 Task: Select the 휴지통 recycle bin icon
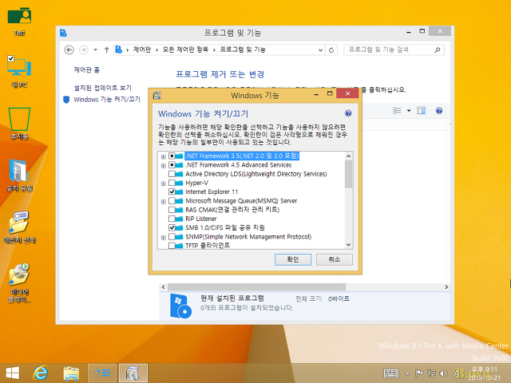19,124
